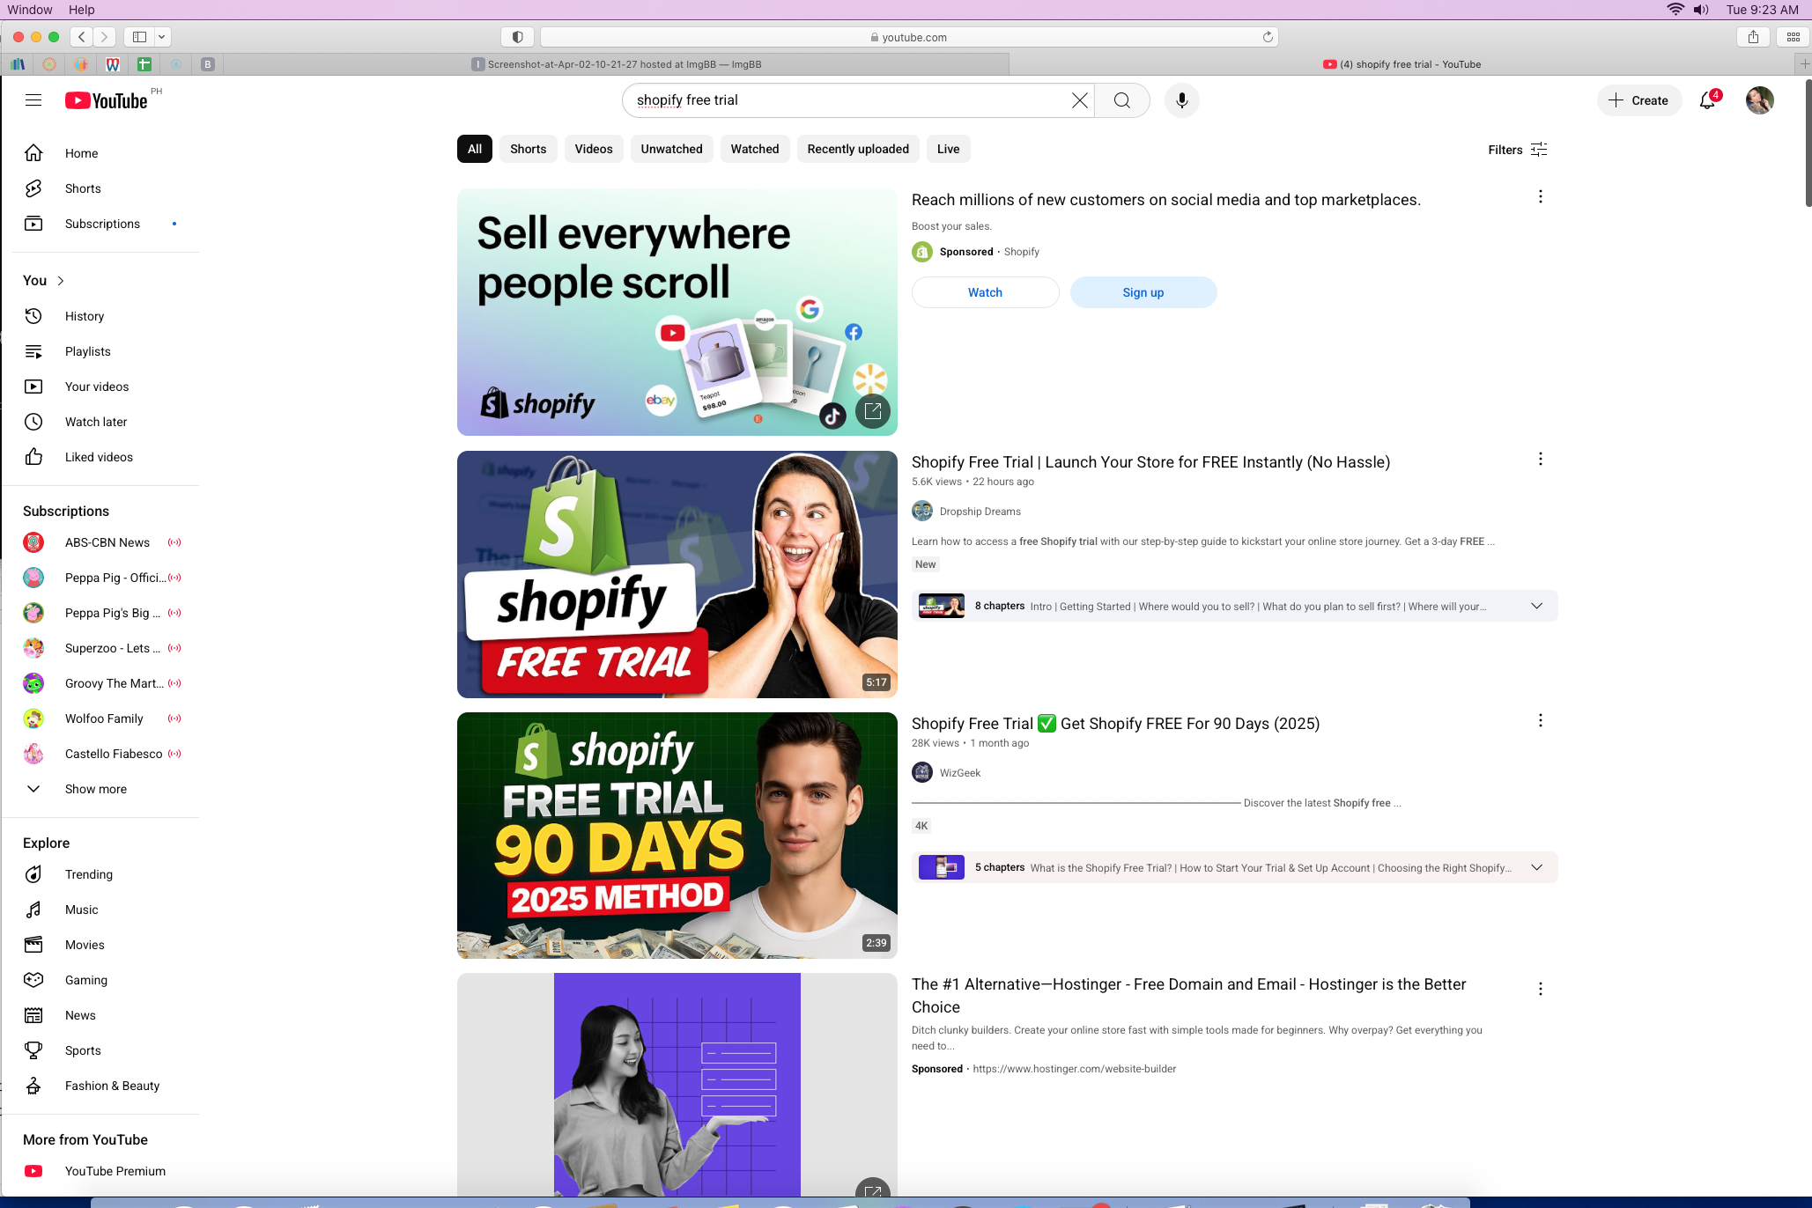Image resolution: width=1812 pixels, height=1208 pixels.
Task: Open the Window menu in the menu bar
Action: click(30, 10)
